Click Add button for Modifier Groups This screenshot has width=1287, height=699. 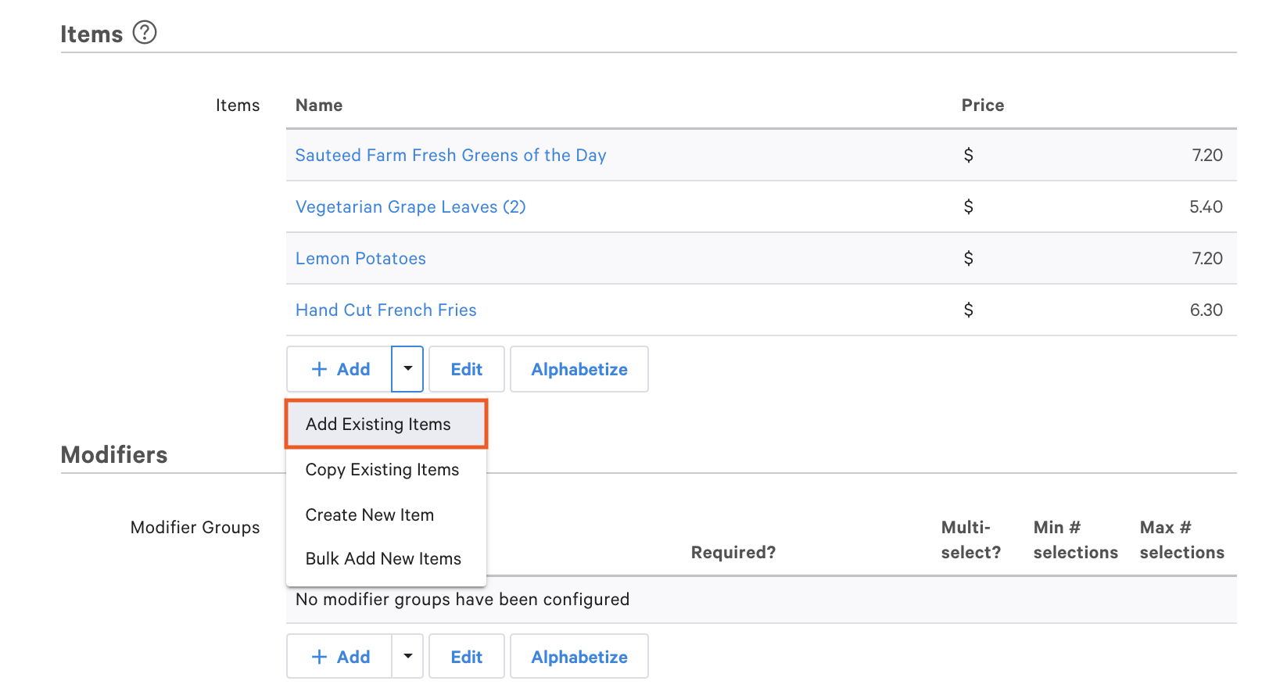[x=340, y=657]
